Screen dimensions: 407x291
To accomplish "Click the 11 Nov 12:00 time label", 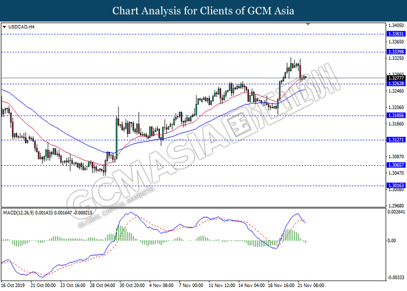I will (222, 285).
